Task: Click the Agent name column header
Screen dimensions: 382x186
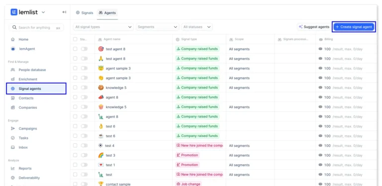Action: click(x=112, y=39)
